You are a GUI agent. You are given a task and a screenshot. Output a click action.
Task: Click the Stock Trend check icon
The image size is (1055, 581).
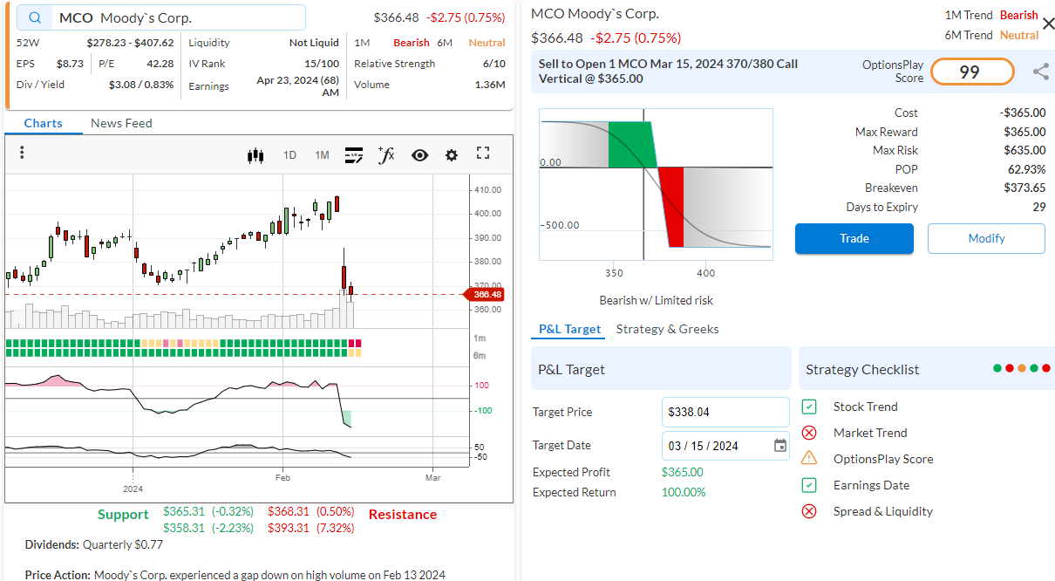[809, 407]
